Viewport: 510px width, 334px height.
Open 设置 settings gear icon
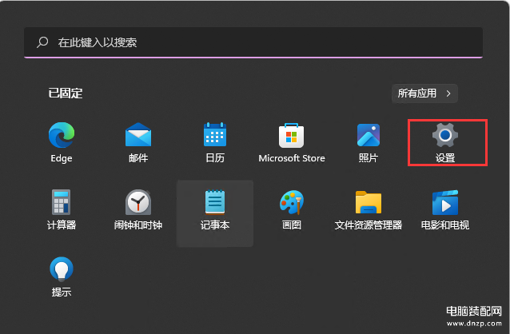click(445, 135)
